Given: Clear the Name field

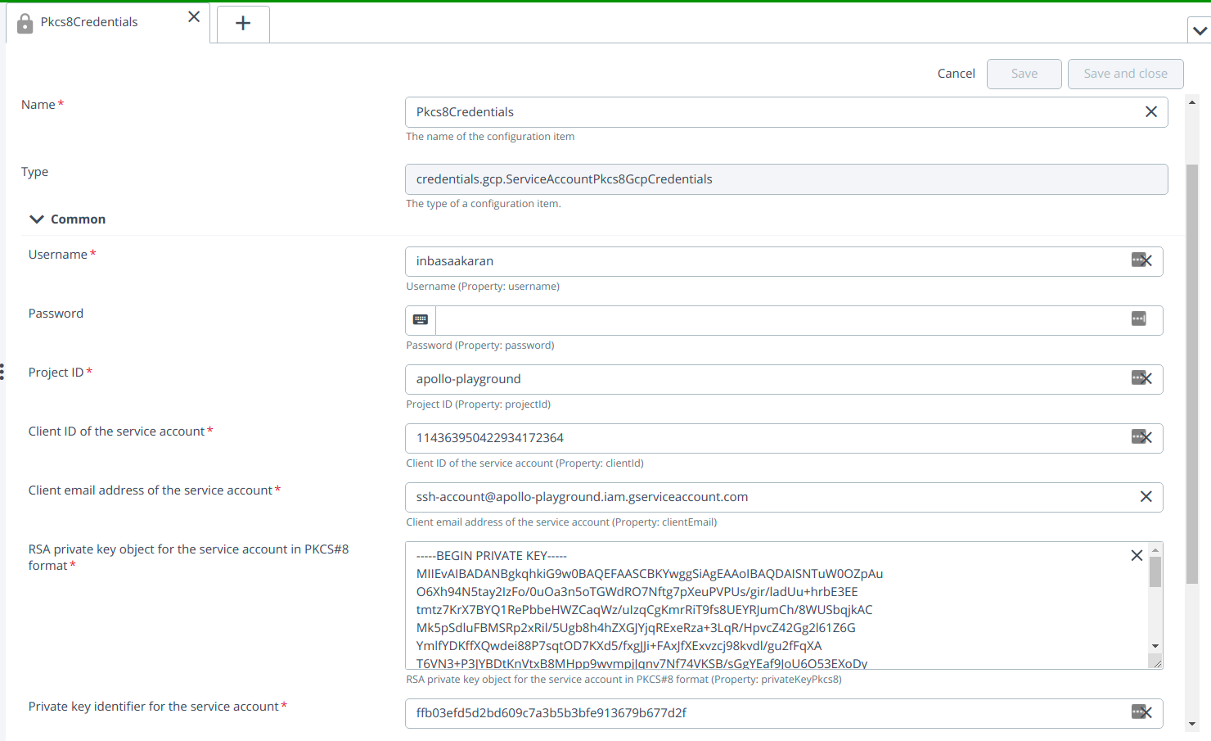Looking at the screenshot, I should click(x=1150, y=112).
